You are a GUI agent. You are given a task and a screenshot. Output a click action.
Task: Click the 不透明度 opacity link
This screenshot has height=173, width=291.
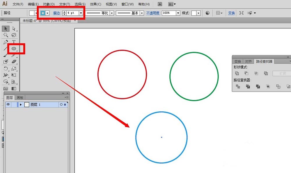point(153,13)
